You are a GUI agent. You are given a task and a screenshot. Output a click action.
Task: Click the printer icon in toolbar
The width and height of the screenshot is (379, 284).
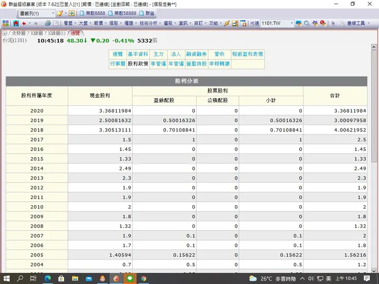tap(48, 23)
